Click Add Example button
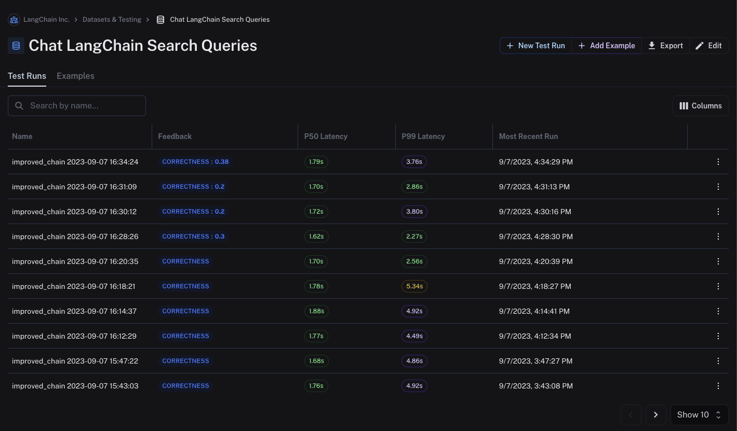 (x=607, y=46)
